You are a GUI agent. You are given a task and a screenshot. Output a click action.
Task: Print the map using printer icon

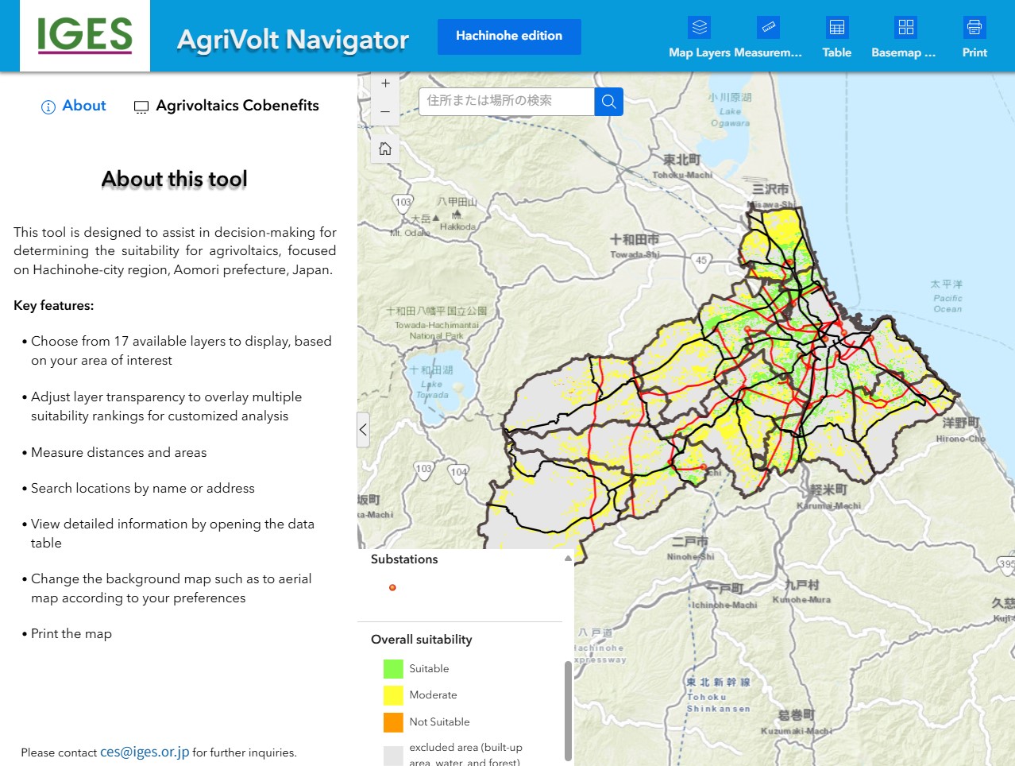974,28
